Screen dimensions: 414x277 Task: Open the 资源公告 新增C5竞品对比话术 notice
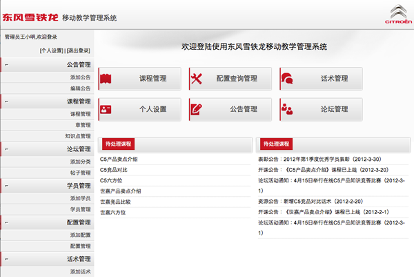310,202
